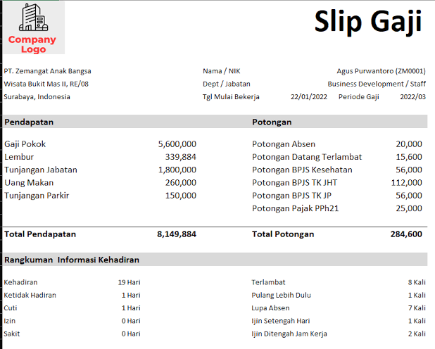Viewport: 435px width, 349px height.
Task: Click the Tunjangan Jabatan value 1,800,000
Action: click(x=177, y=170)
